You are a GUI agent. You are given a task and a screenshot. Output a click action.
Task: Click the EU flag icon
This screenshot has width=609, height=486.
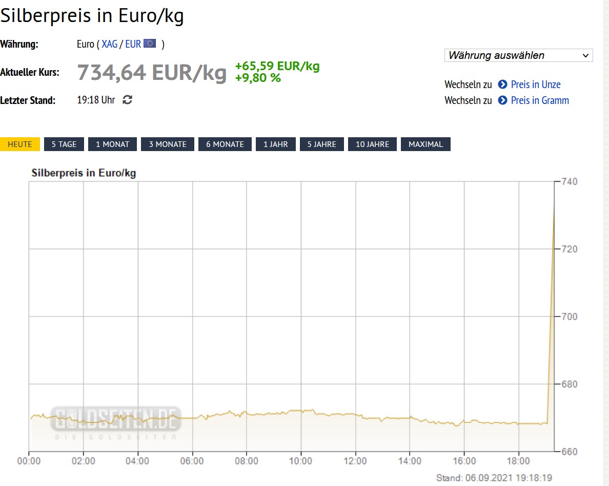point(150,44)
